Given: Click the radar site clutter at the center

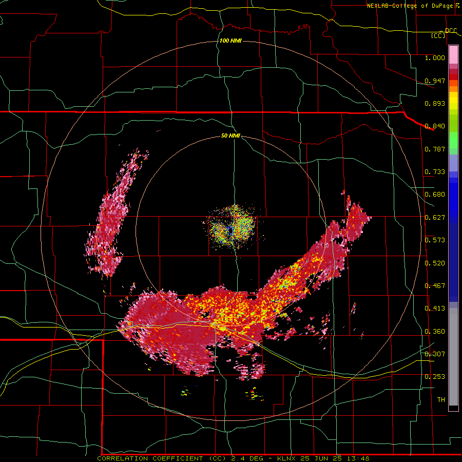Looking at the screenshot, I should (x=232, y=228).
